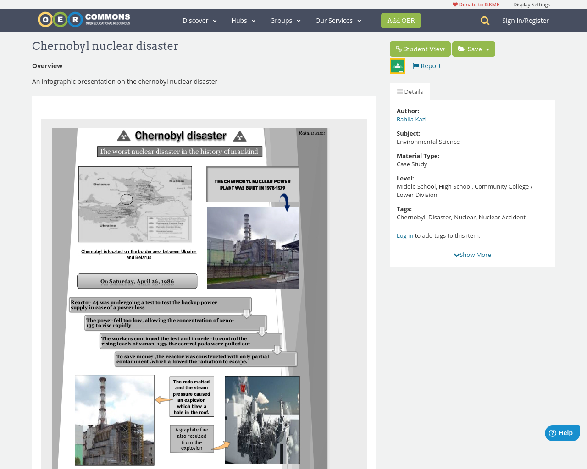The width and height of the screenshot is (587, 469).
Task: Click the Chernobyl map image in infographic
Action: coord(135,204)
